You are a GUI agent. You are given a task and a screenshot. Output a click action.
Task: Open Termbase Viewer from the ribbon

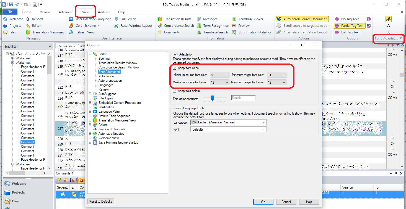251,19
